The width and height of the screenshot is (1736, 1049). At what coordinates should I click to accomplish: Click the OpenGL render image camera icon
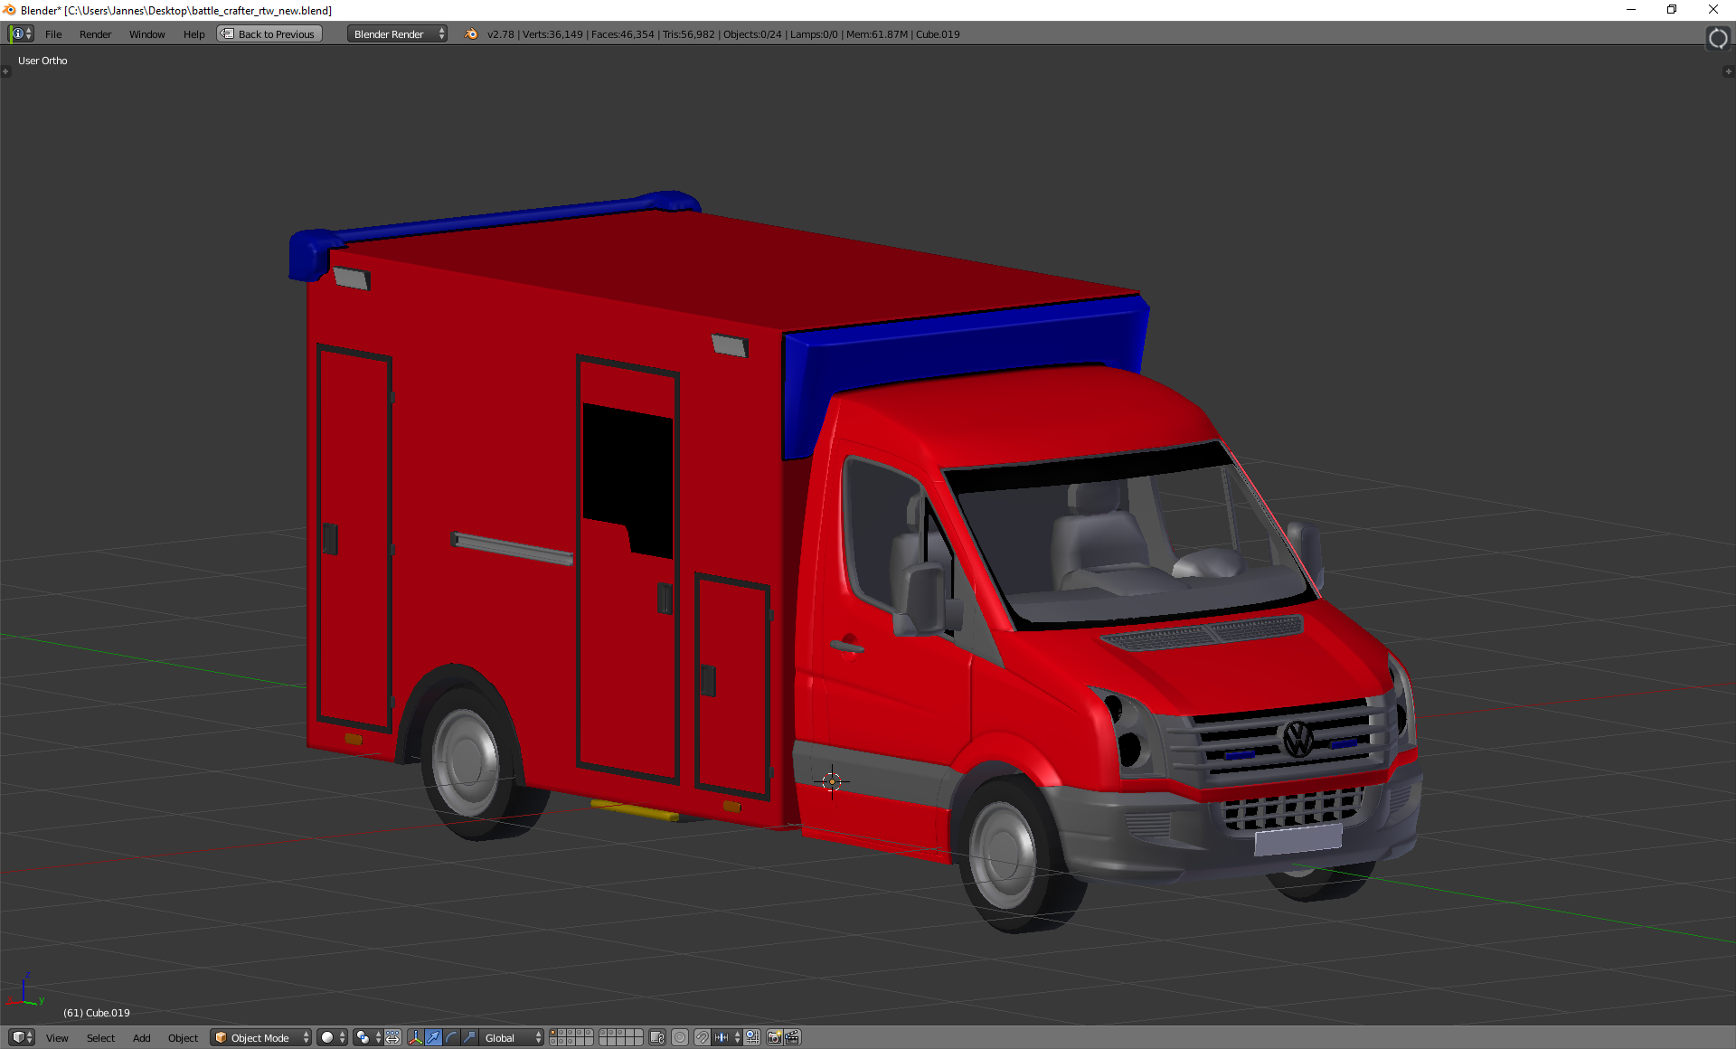pyautogui.click(x=774, y=1037)
